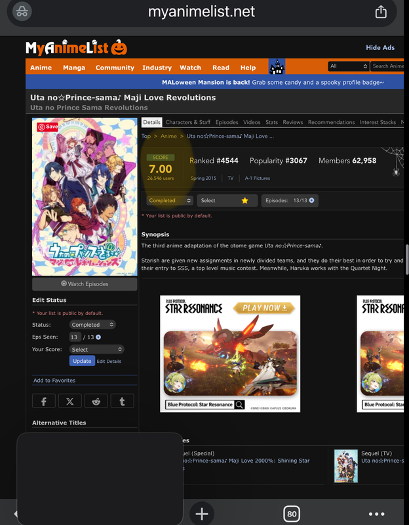This screenshot has width=409, height=525.
Task: Share on Facebook icon
Action: (44, 401)
